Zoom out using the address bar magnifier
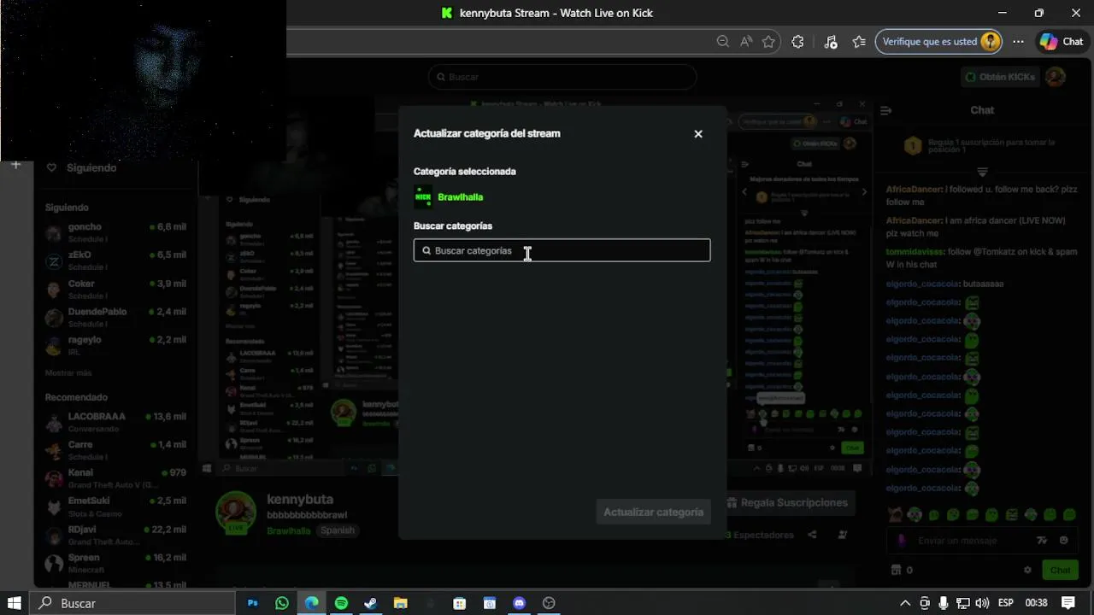The image size is (1094, 615). click(723, 42)
